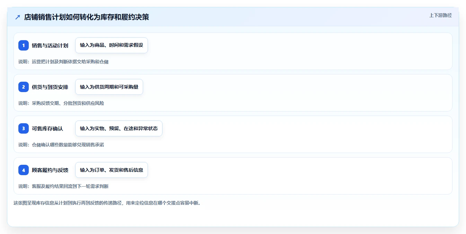Select step number 3 badge
The width and height of the screenshot is (466, 234).
point(24,128)
